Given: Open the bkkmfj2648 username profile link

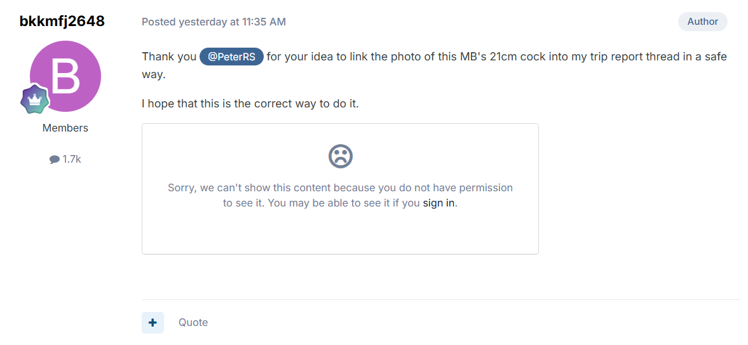Looking at the screenshot, I should click(x=62, y=22).
